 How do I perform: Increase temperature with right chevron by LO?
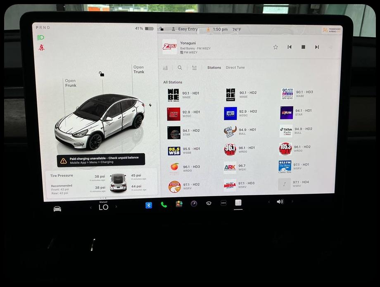116,207
